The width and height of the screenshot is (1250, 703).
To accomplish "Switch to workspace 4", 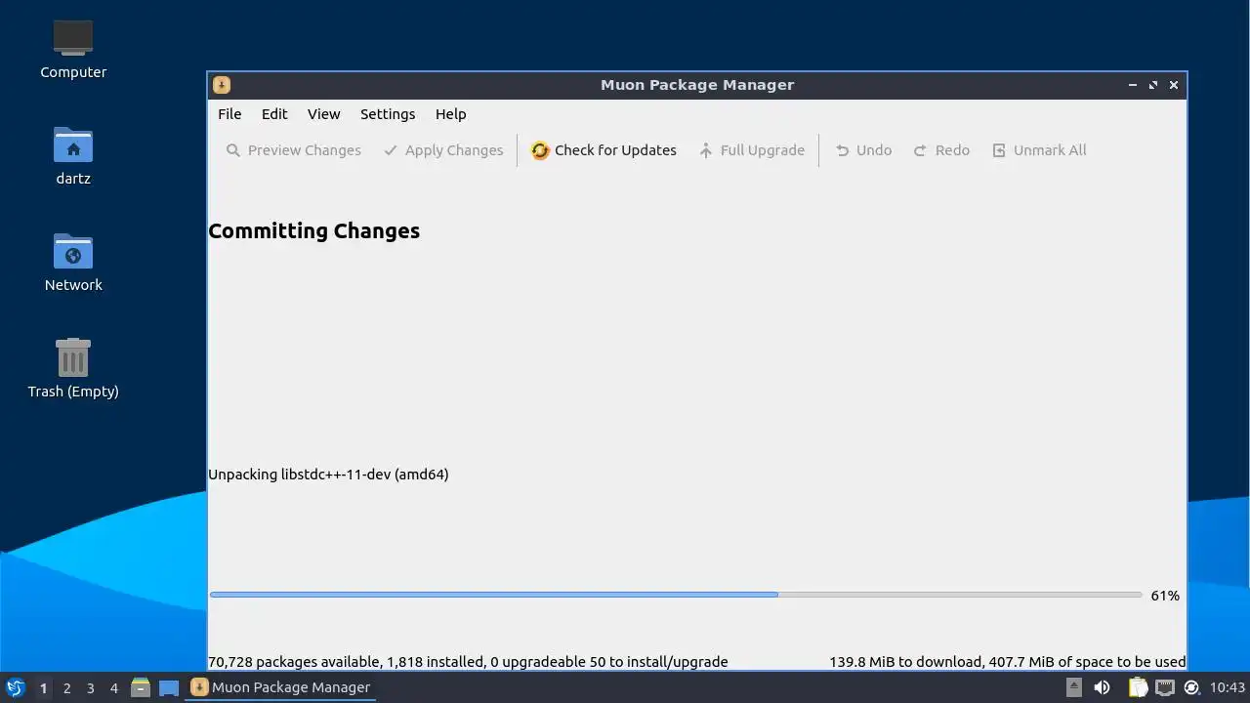I will point(113,688).
